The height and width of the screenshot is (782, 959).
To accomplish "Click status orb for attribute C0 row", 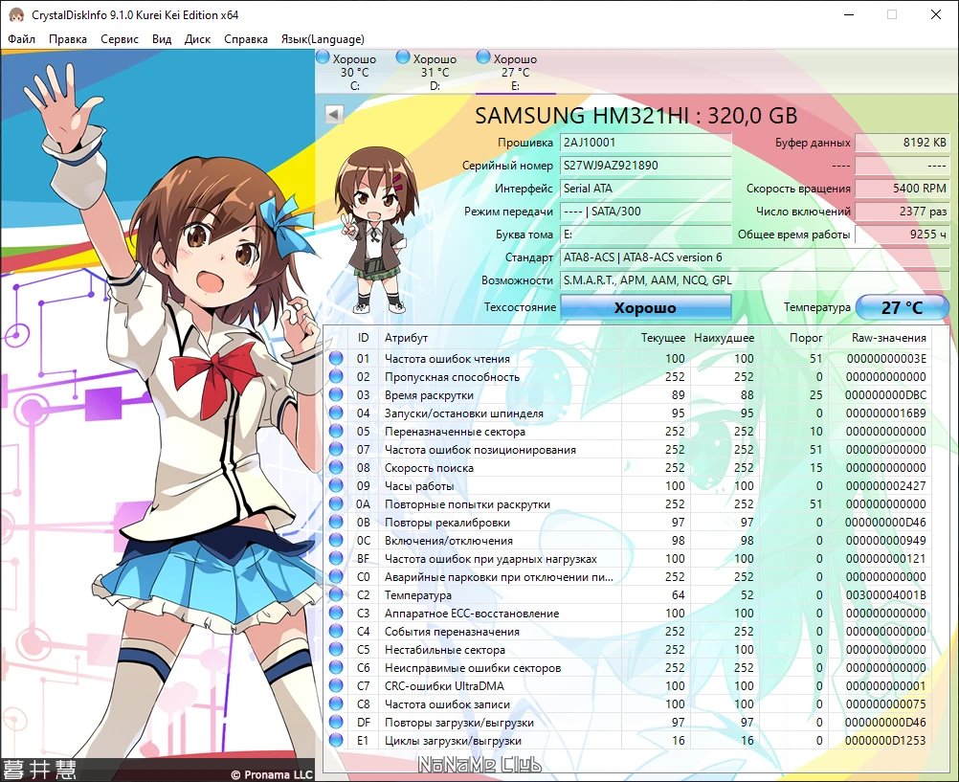I will click(x=336, y=576).
